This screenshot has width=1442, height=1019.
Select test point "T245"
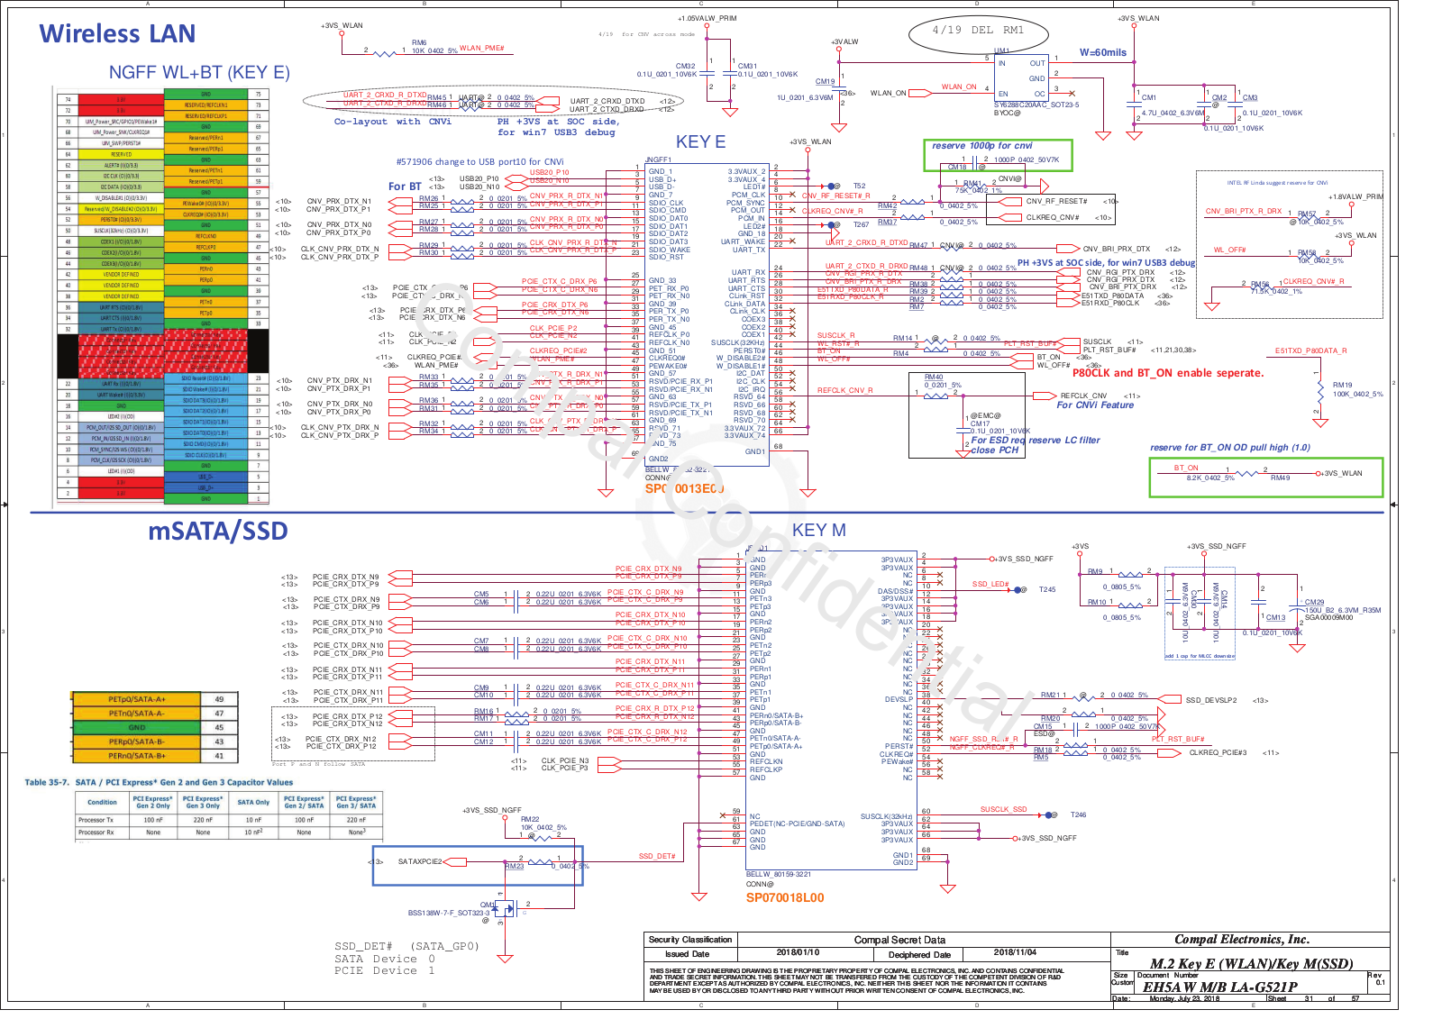[1047, 590]
